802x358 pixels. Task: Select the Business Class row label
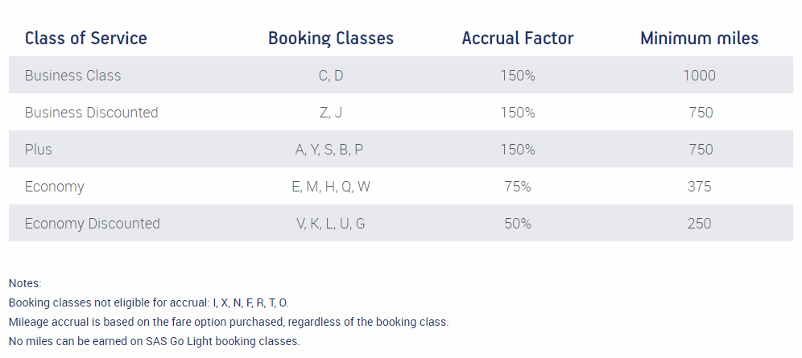(x=72, y=76)
